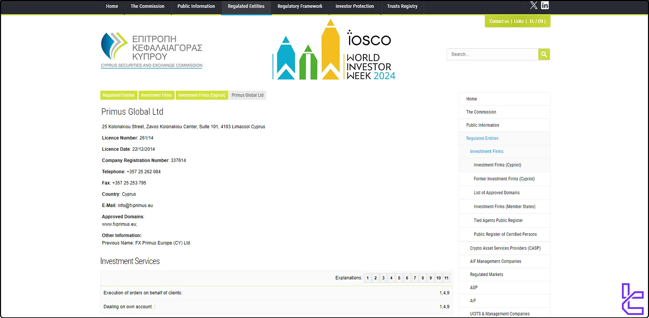649x318 pixels.
Task: Click the green search magnifier button
Action: pyautogui.click(x=544, y=54)
